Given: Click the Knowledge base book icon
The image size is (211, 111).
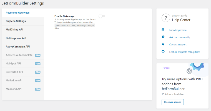Looking at the screenshot, I should (x=163, y=30).
